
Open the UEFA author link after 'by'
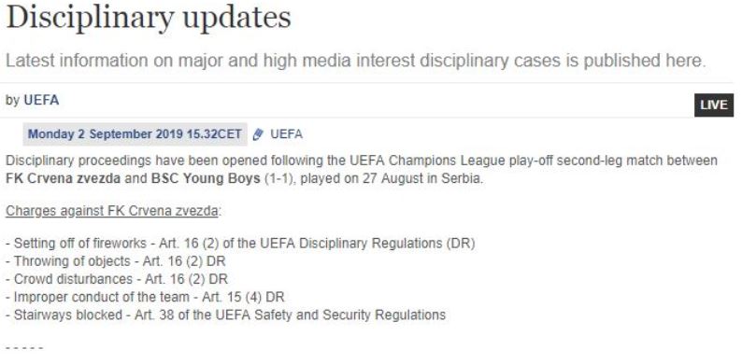click(41, 100)
